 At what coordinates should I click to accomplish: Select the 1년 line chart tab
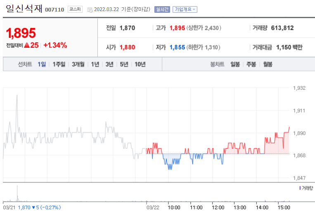[95, 64]
